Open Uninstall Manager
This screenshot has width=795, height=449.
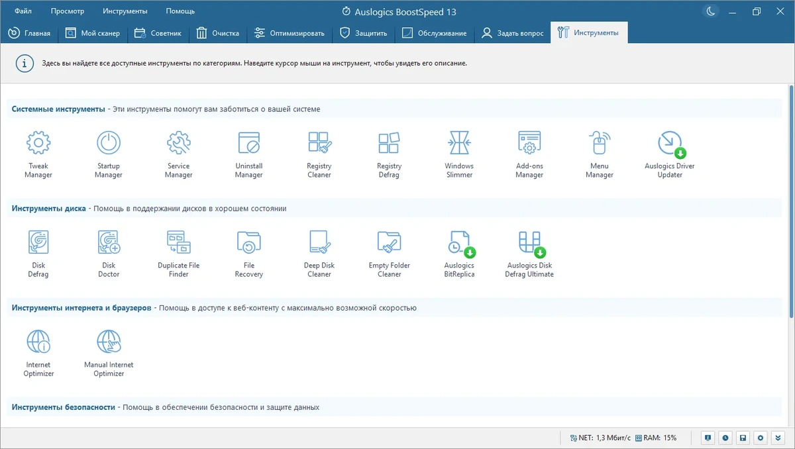click(x=249, y=155)
